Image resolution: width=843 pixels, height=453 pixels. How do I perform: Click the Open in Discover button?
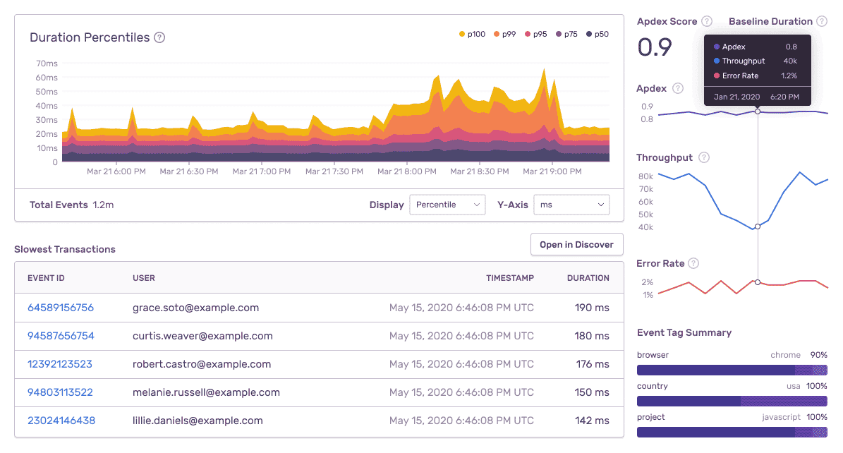[577, 244]
